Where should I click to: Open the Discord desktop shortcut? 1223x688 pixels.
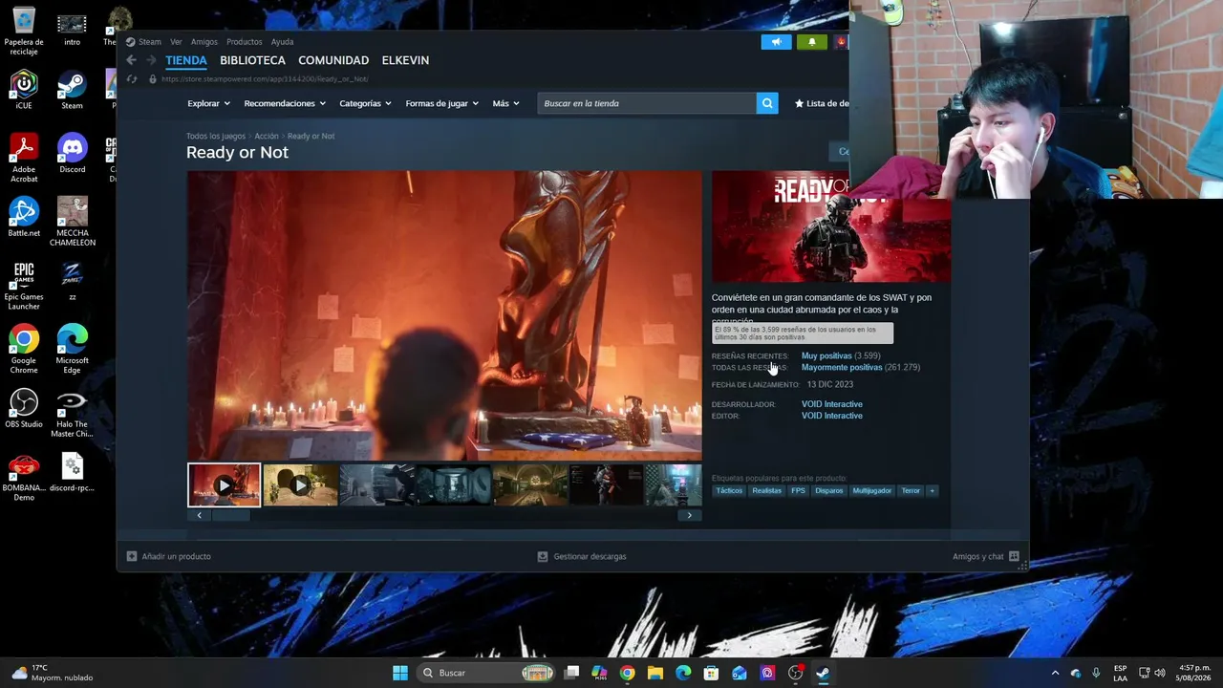pyautogui.click(x=72, y=155)
